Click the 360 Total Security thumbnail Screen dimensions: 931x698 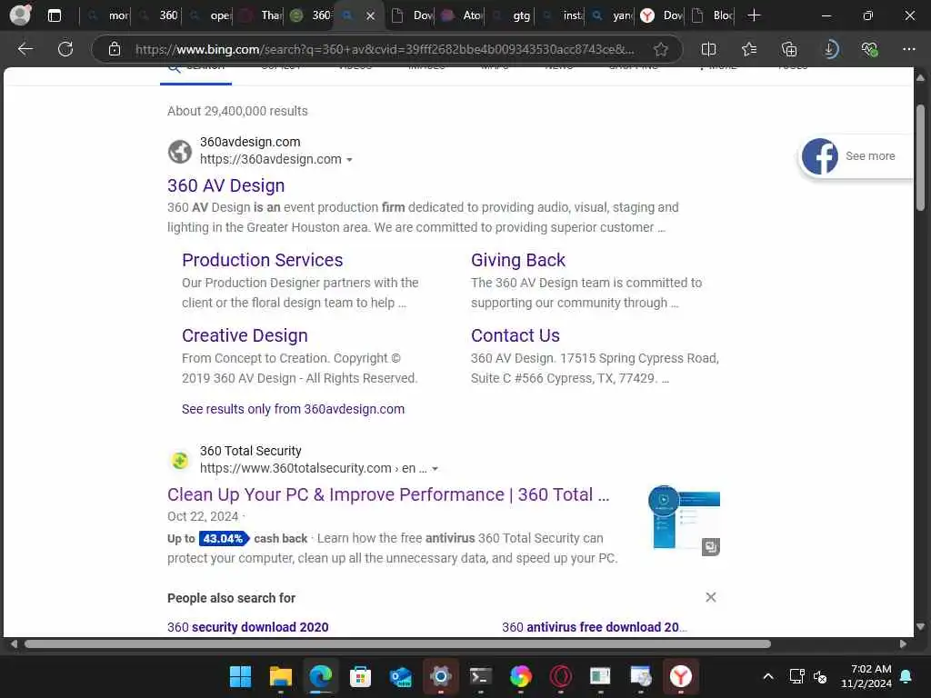coord(684,521)
